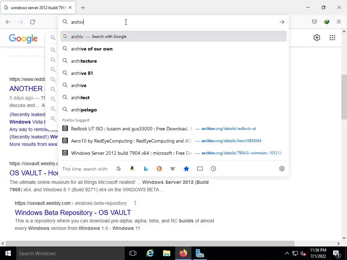
Task: Show hidden system tray icons
Action: coord(287,253)
